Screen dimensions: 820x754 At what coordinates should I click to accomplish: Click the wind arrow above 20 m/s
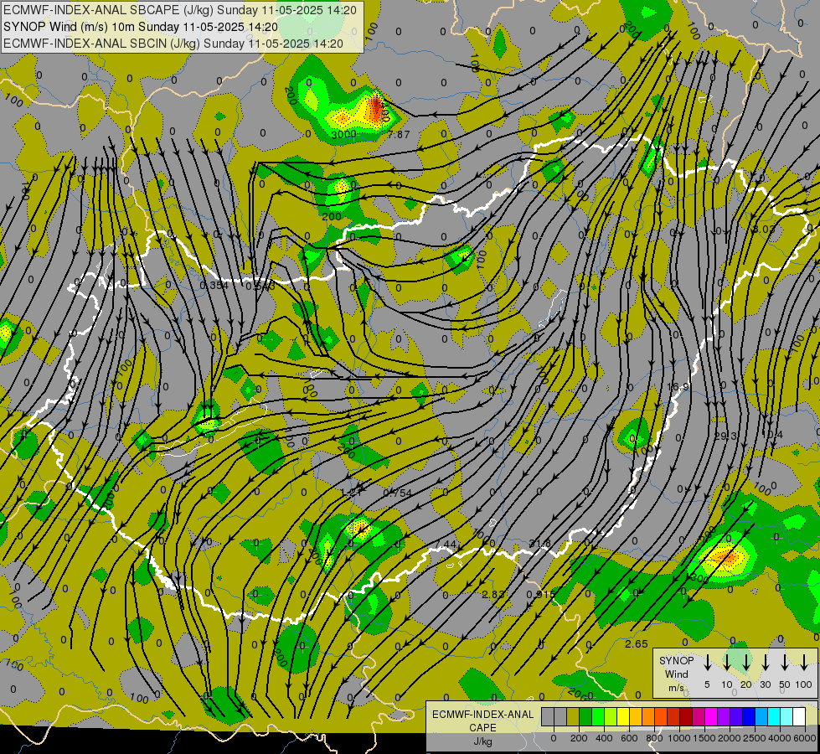click(745, 663)
